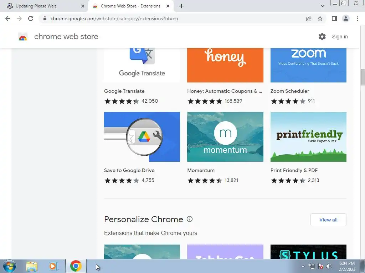The image size is (365, 273).
Task: Open the Honey extension banner image
Action: tap(225, 65)
